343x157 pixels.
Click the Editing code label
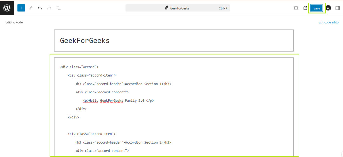point(14,22)
